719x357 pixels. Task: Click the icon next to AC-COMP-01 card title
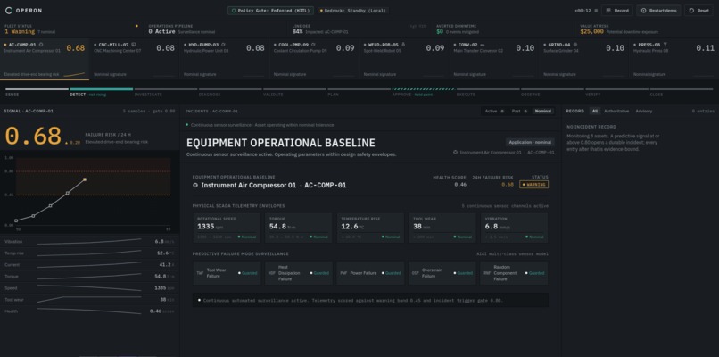point(41,45)
